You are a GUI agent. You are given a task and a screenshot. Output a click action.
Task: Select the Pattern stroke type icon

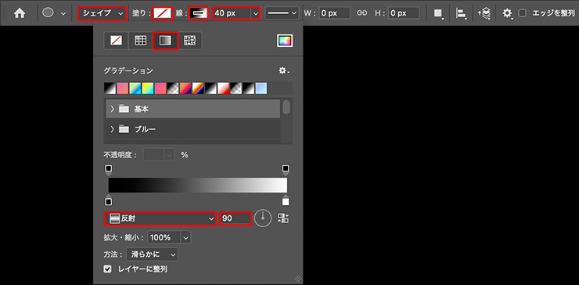190,41
